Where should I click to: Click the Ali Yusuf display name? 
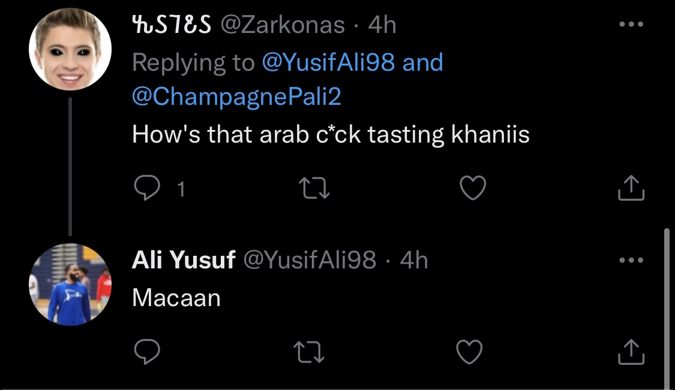[x=183, y=260]
